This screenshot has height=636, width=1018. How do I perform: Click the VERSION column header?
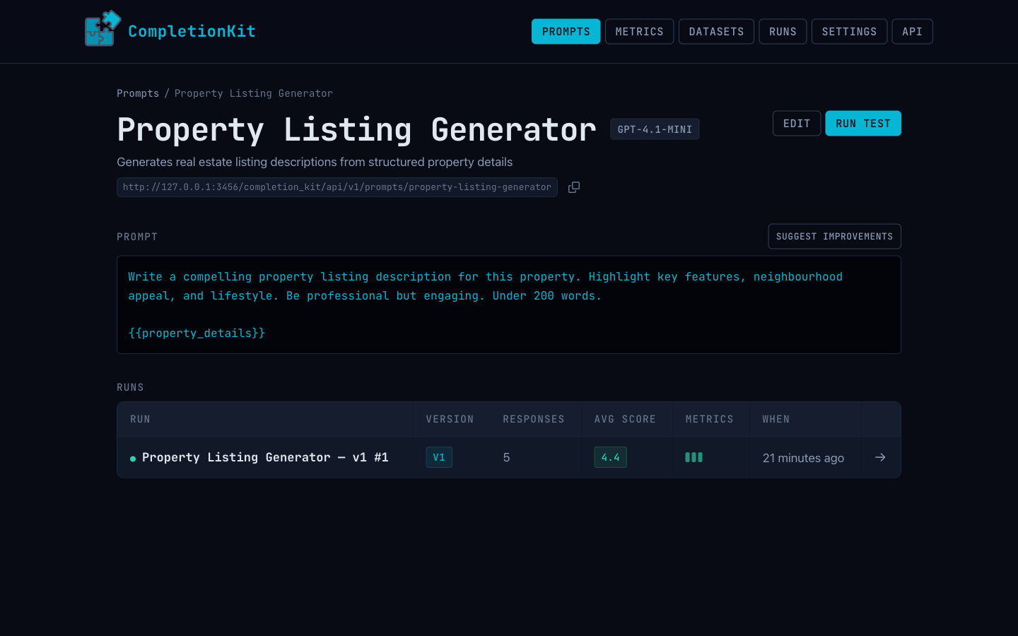tap(450, 419)
